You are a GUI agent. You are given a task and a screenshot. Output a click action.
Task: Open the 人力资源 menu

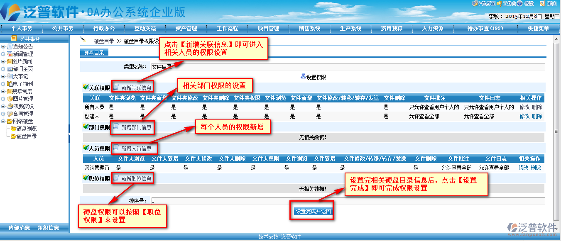[433, 29]
